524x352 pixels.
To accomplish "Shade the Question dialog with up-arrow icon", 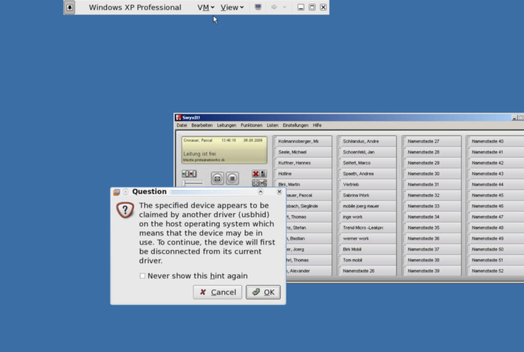I will [x=260, y=192].
